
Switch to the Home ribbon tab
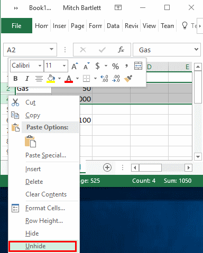pyautogui.click(x=42, y=26)
